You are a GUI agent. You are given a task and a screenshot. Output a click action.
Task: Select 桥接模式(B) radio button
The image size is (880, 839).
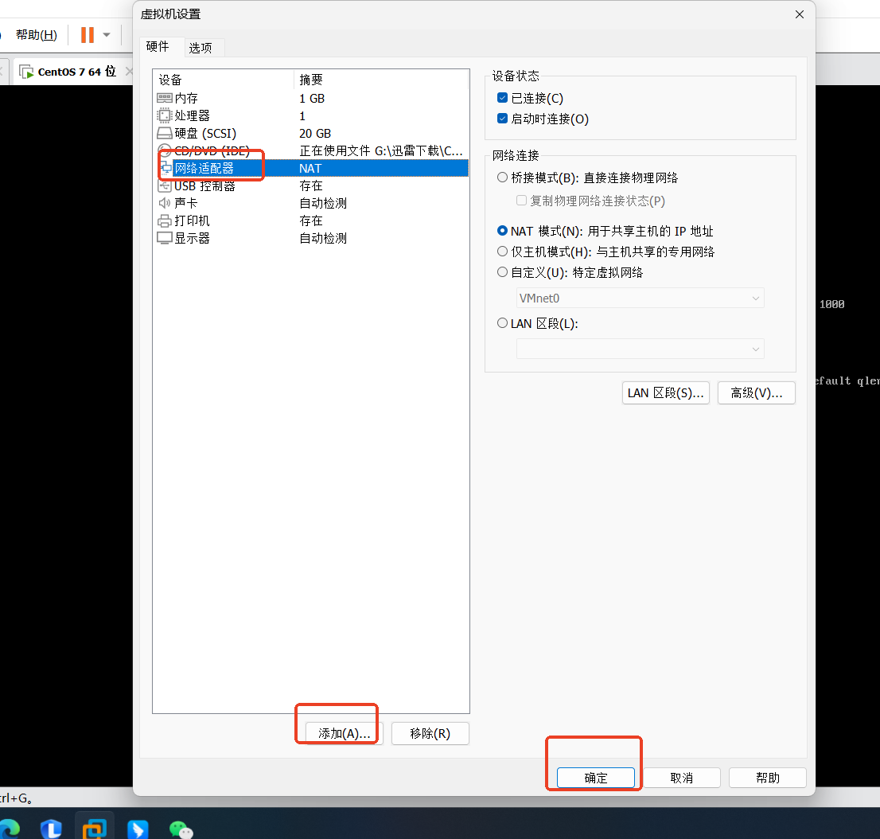click(x=502, y=178)
